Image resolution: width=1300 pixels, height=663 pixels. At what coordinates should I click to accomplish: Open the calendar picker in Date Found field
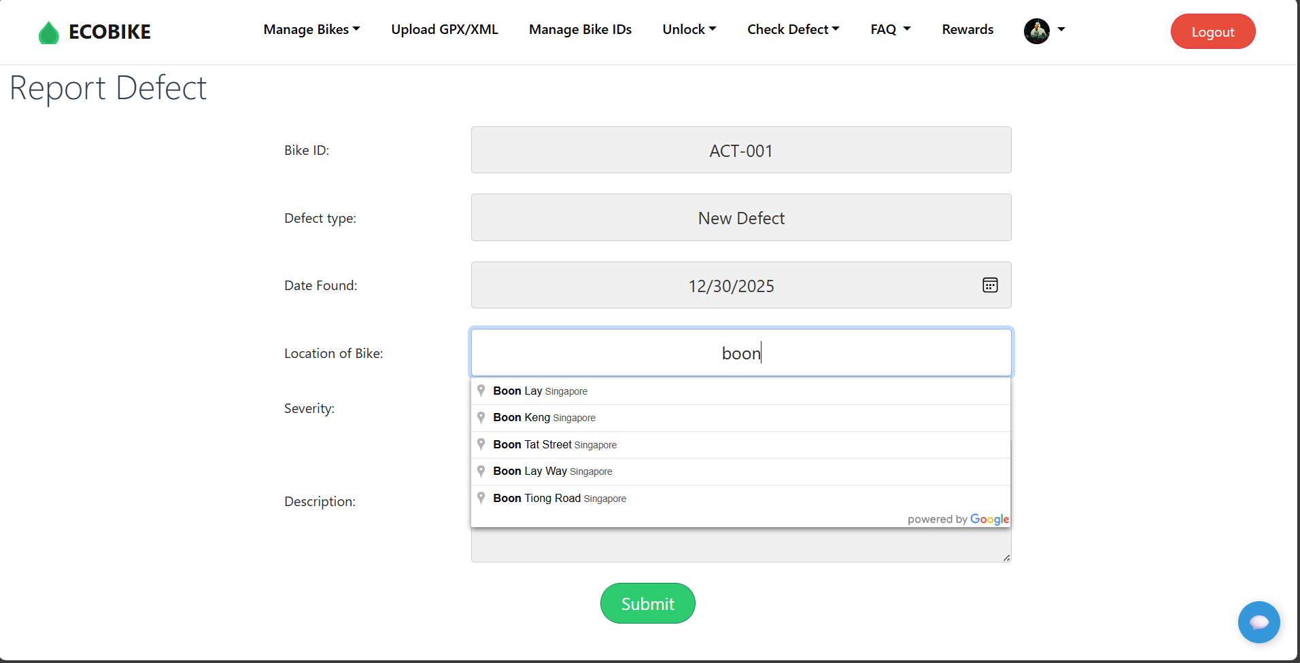(x=990, y=285)
